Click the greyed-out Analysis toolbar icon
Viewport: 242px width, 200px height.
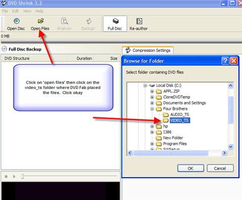click(x=64, y=24)
